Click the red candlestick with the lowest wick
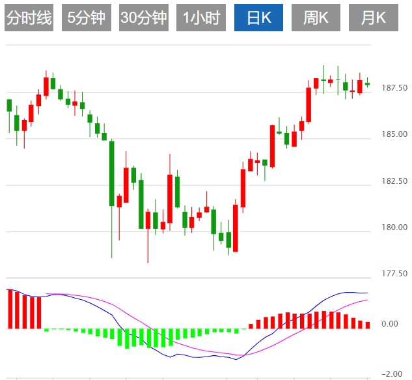412x380 pixels. tap(148, 219)
